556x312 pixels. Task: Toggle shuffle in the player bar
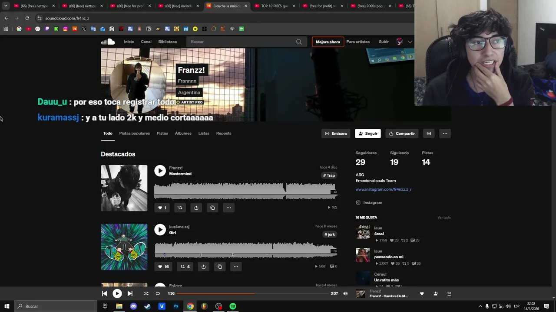click(146, 293)
